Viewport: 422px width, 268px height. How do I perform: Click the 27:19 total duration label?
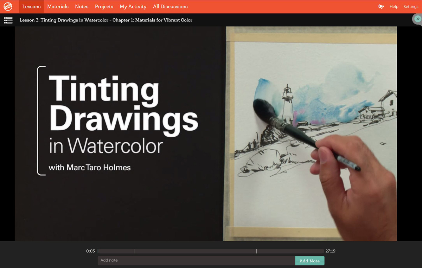pyautogui.click(x=330, y=251)
